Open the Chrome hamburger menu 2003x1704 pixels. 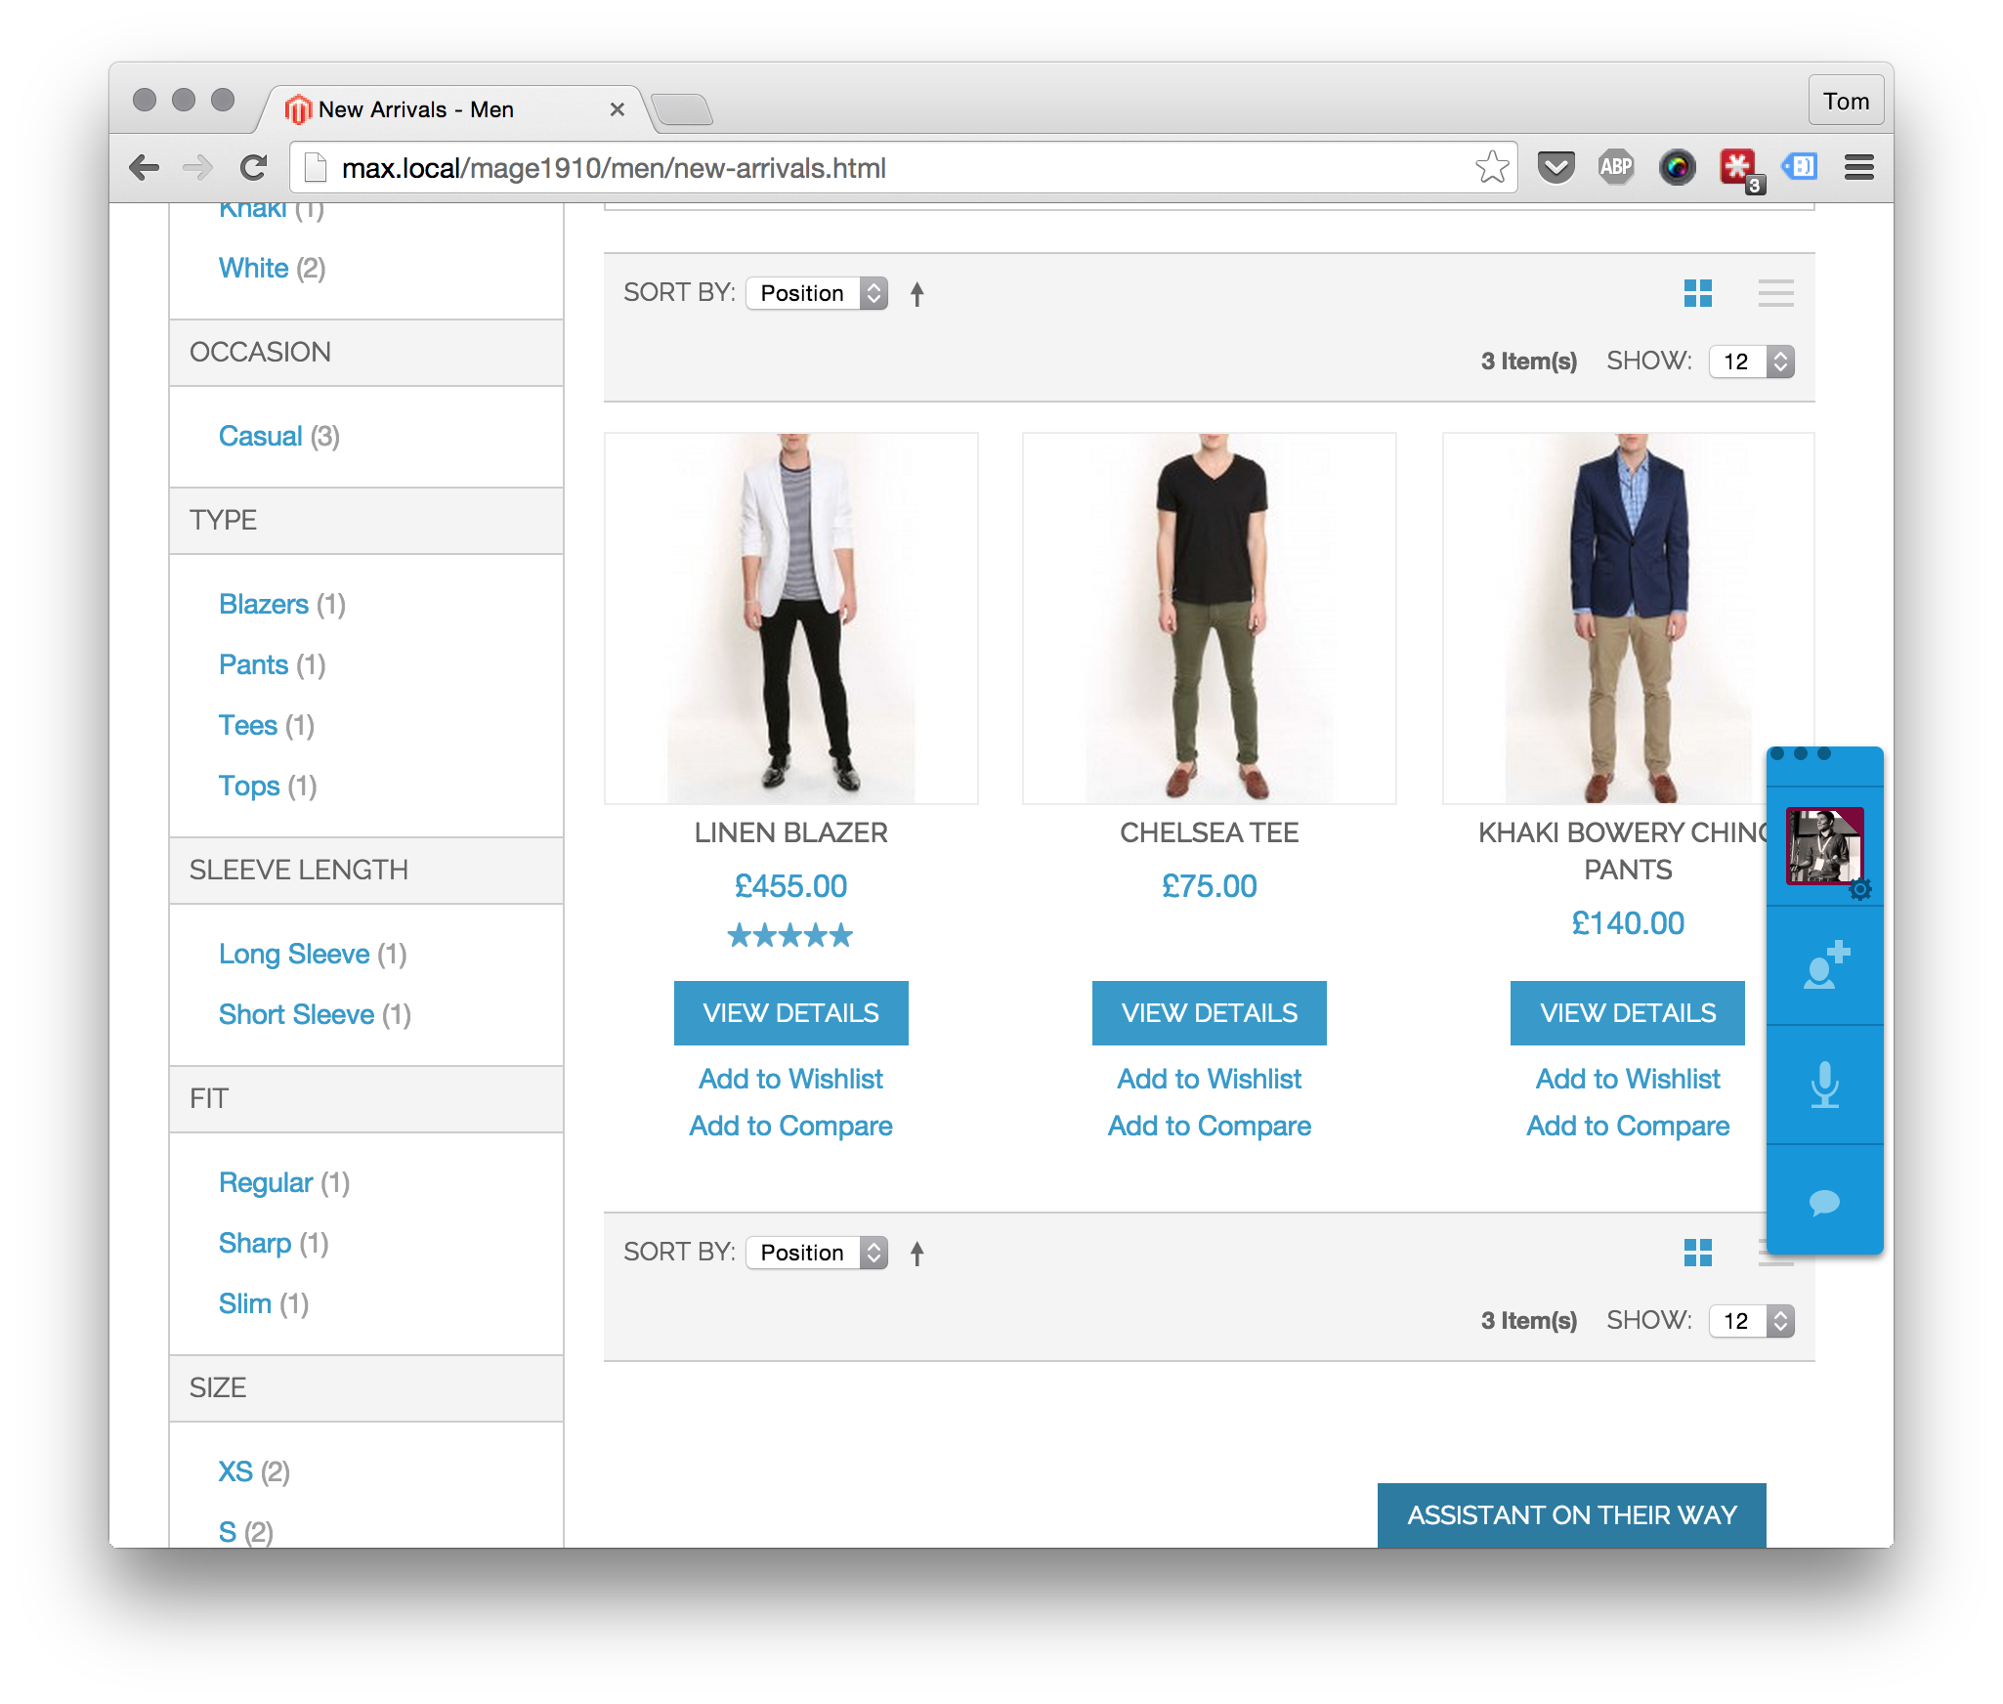tap(1858, 167)
